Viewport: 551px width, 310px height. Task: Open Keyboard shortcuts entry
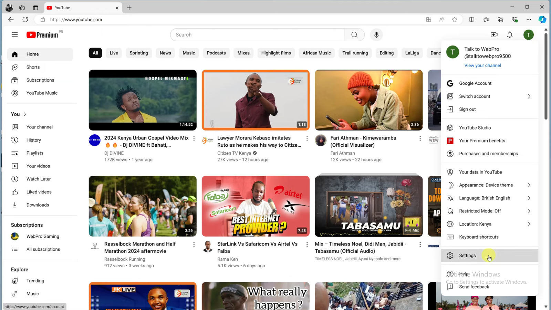489,237
